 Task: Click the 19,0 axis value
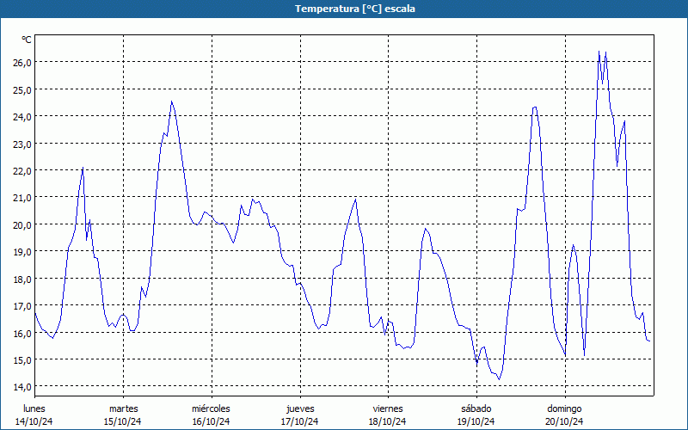pyautogui.click(x=22, y=252)
